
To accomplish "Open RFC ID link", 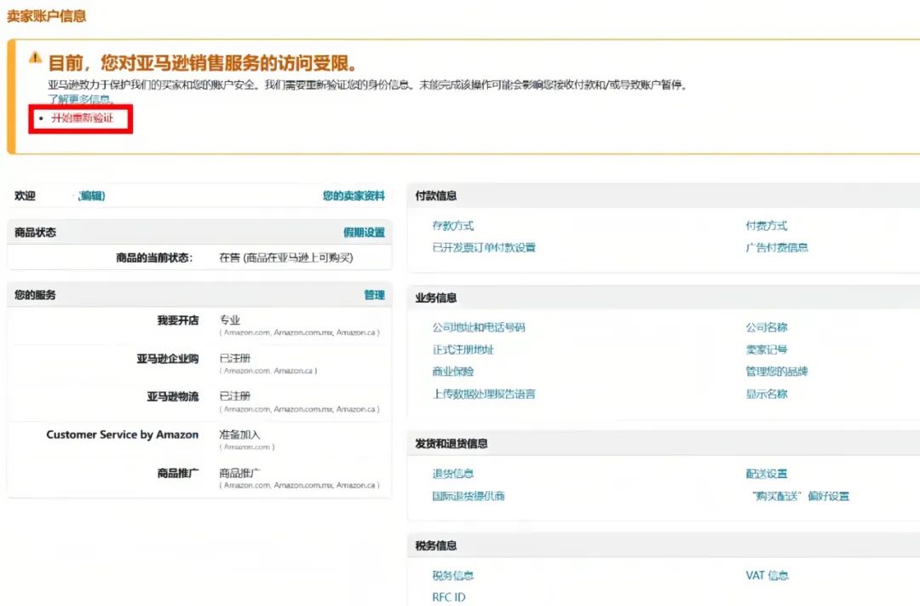I will click(449, 597).
